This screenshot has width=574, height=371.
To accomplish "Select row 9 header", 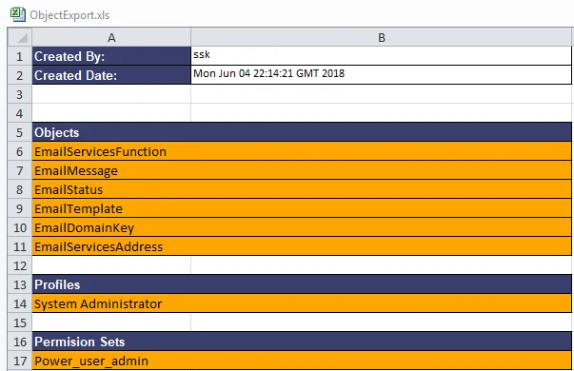I will click(x=20, y=208).
